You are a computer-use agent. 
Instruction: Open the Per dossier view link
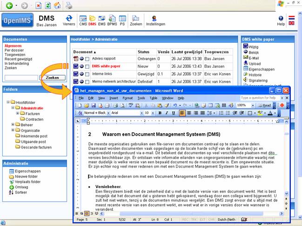click(x=14, y=50)
